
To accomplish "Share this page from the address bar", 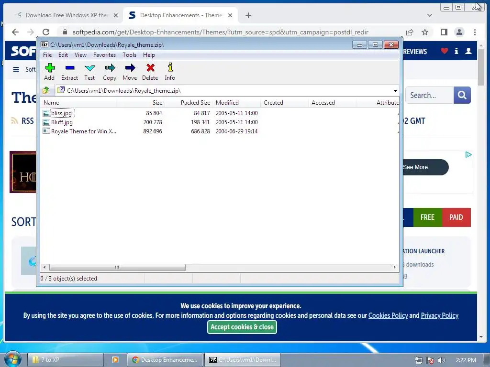I will 410,32.
